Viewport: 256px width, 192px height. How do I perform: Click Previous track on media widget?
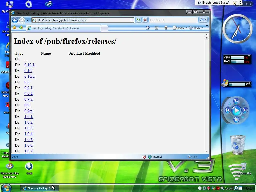pyautogui.click(x=228, y=110)
